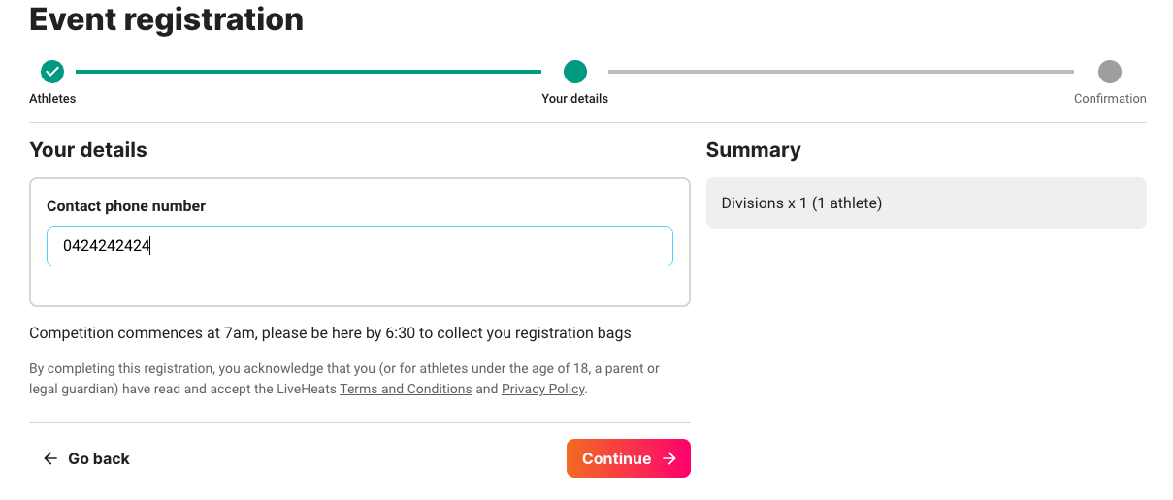Image resolution: width=1173 pixels, height=500 pixels.
Task: Select the Your details step label
Action: point(575,99)
